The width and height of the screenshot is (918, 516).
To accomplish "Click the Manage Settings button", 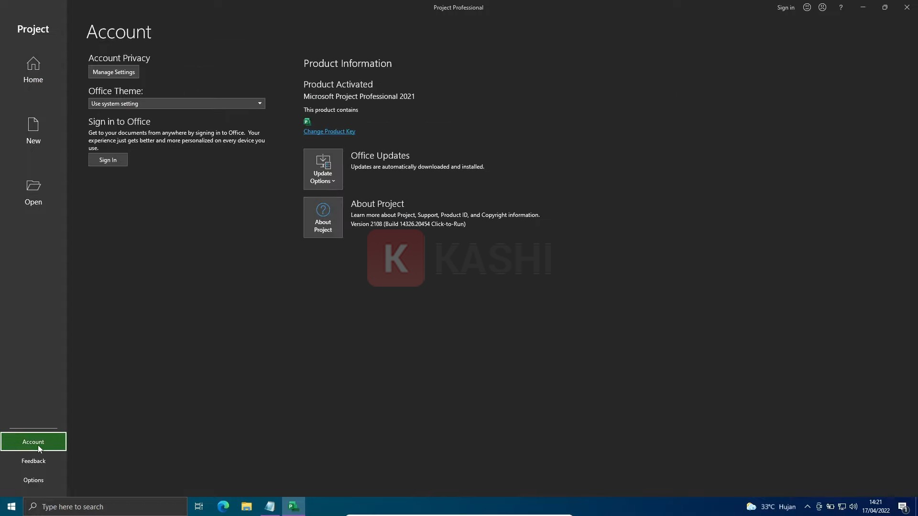I will pyautogui.click(x=113, y=72).
